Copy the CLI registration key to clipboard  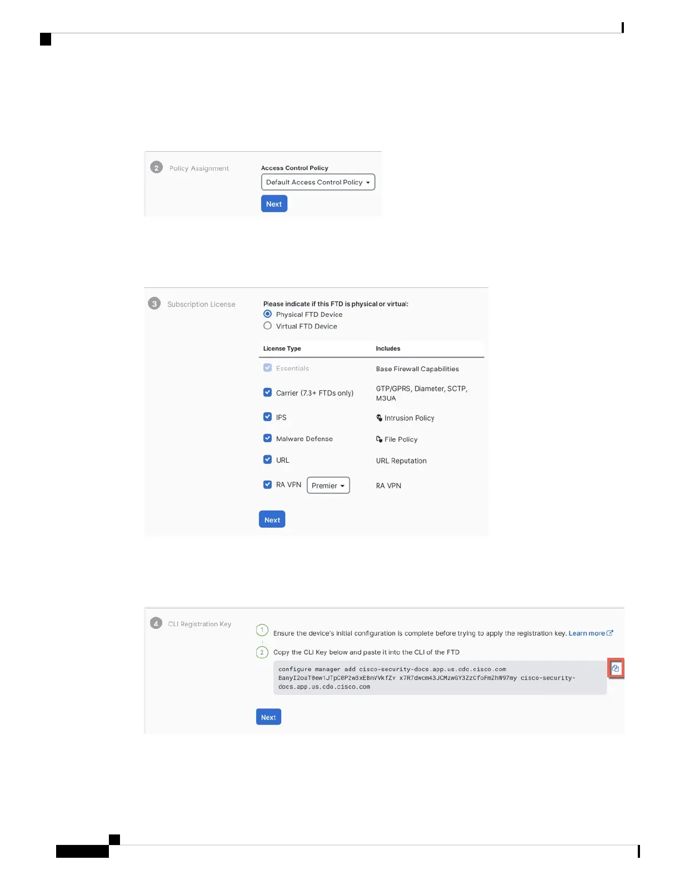pos(616,668)
